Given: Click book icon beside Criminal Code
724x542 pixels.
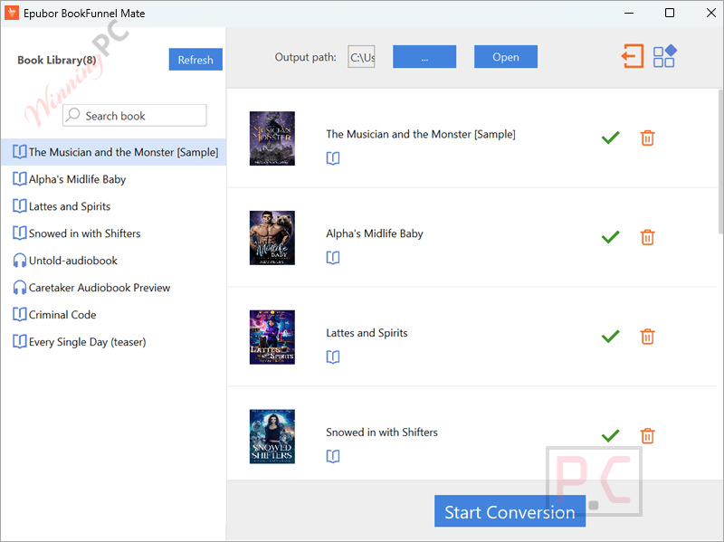Looking at the screenshot, I should (19, 314).
